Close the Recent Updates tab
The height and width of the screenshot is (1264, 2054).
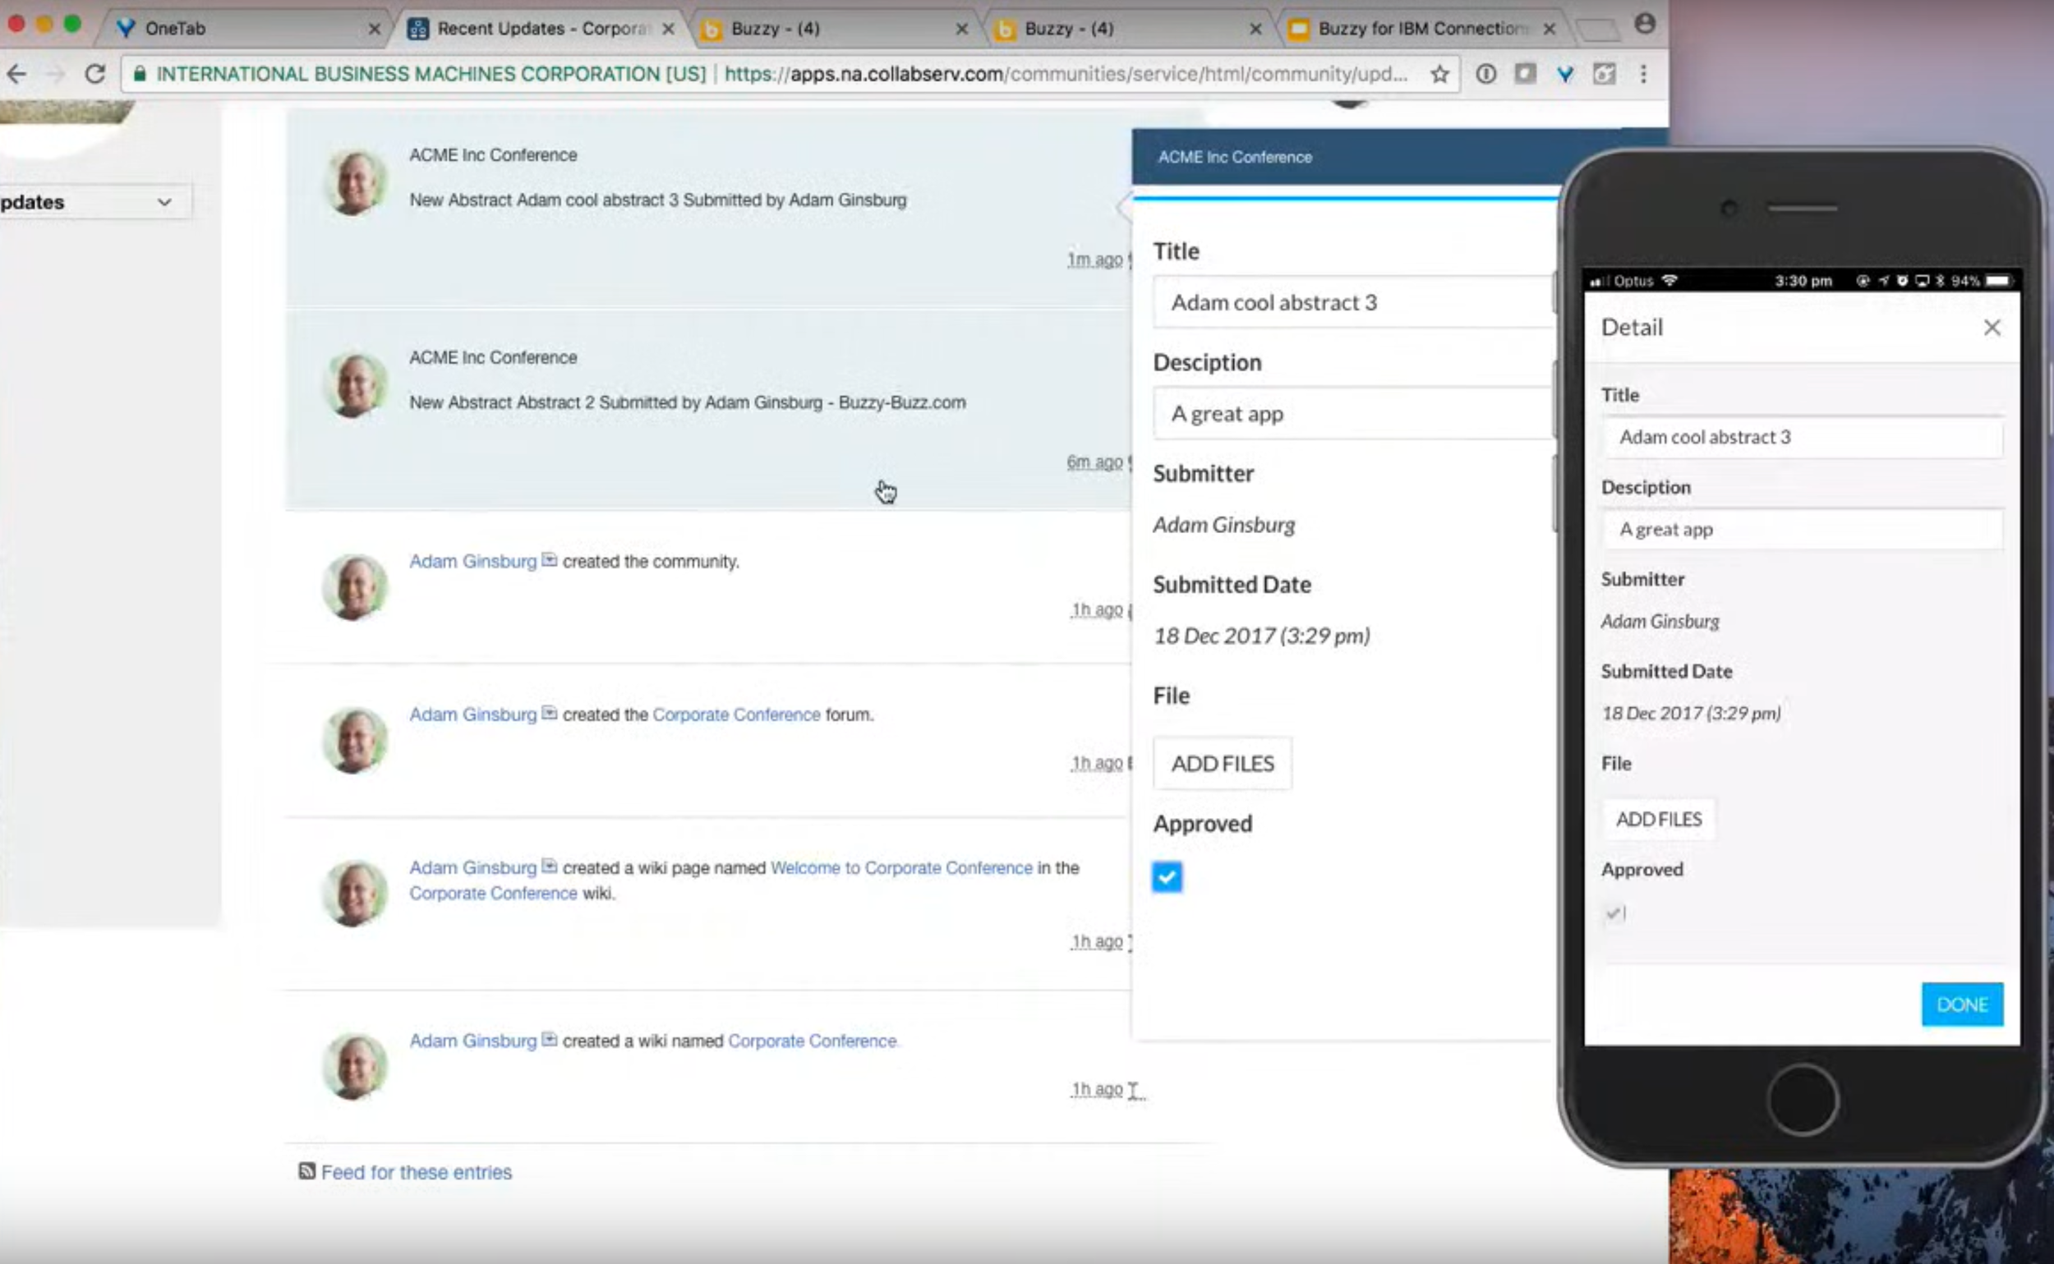coord(667,29)
